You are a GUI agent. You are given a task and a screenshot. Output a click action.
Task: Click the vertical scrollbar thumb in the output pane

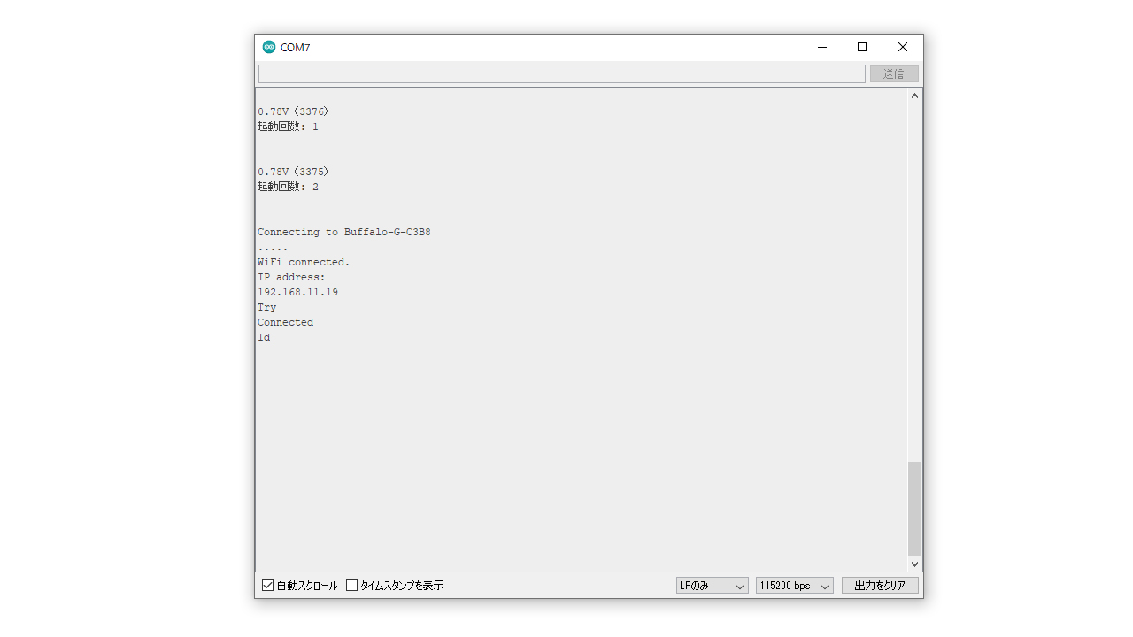tap(914, 508)
